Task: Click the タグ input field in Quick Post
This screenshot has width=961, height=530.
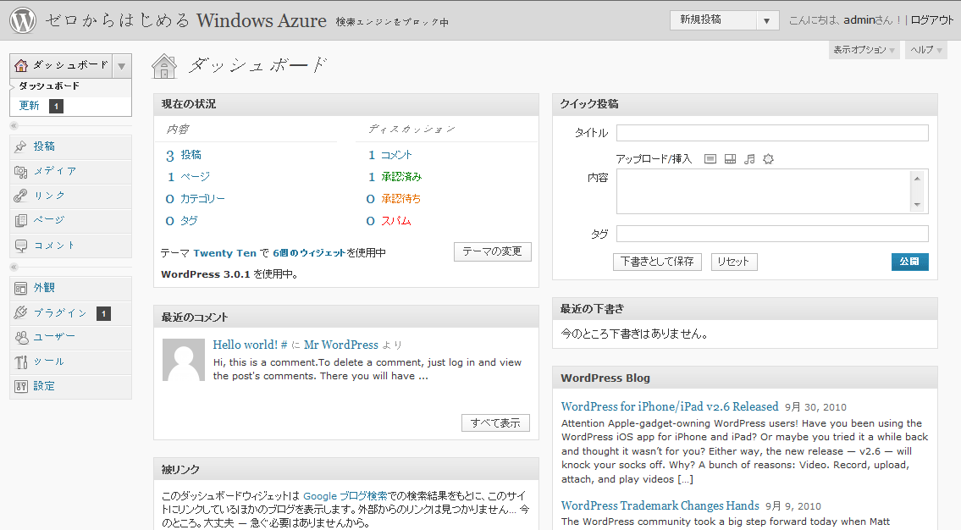Action: (772, 234)
